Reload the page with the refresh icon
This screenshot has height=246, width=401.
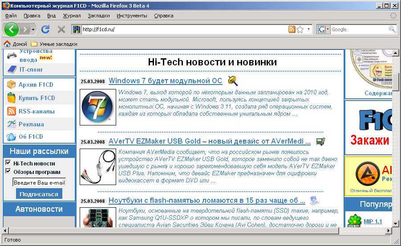[45, 29]
